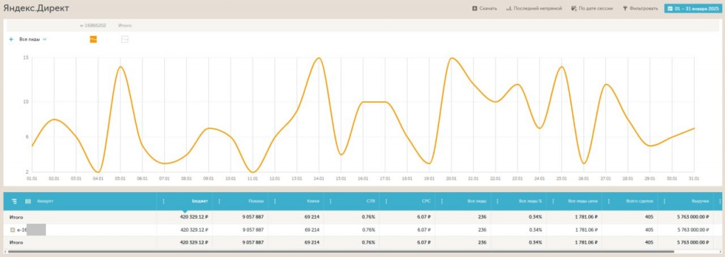725x257 pixels.
Task: Select the По дате сессии option
Action: 593,8
